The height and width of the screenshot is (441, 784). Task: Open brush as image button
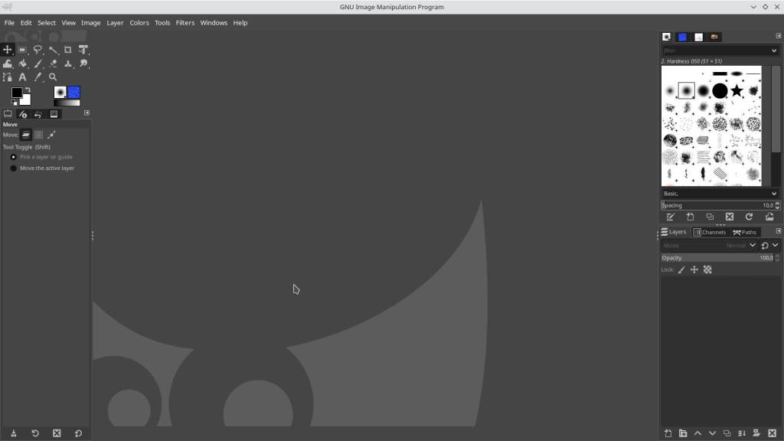tap(769, 217)
